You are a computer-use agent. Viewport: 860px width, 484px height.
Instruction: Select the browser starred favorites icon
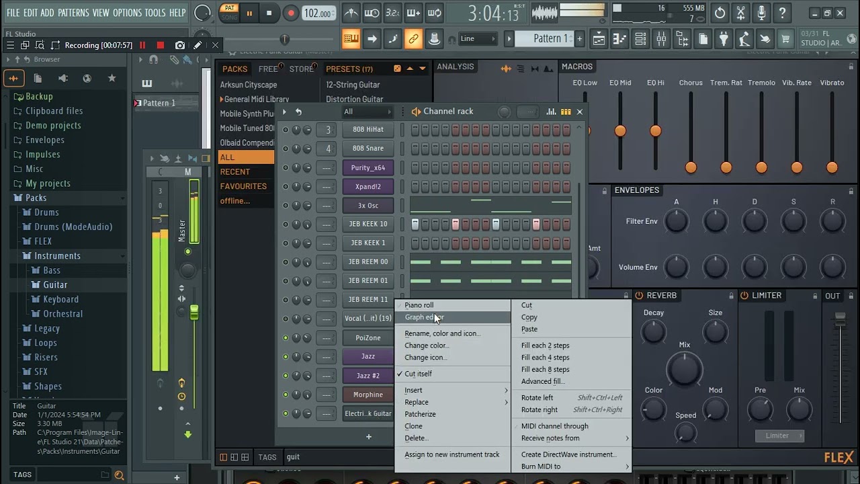[x=112, y=78]
